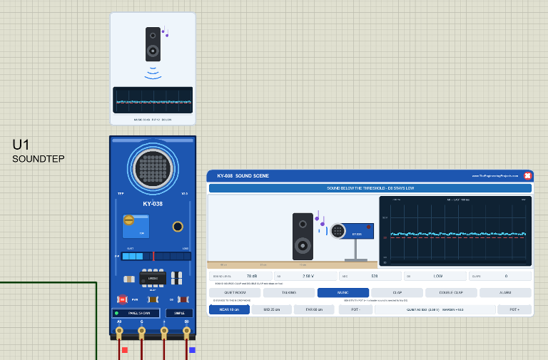Click the mounting hole on the module
This screenshot has width=548, height=360.
[x=178, y=227]
